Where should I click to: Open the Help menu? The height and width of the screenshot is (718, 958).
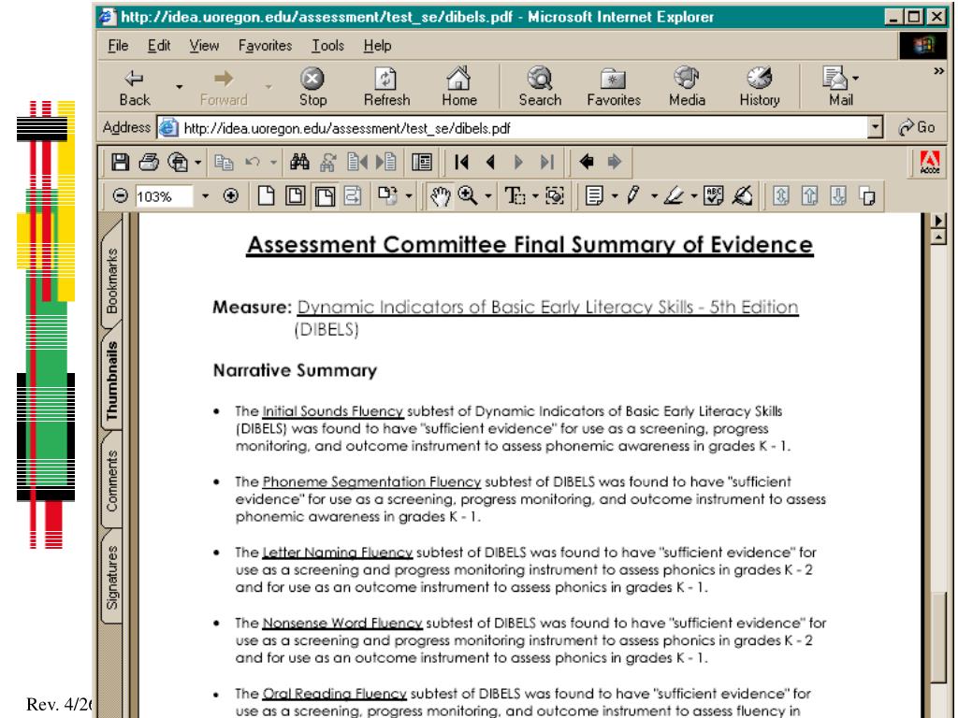tap(377, 46)
